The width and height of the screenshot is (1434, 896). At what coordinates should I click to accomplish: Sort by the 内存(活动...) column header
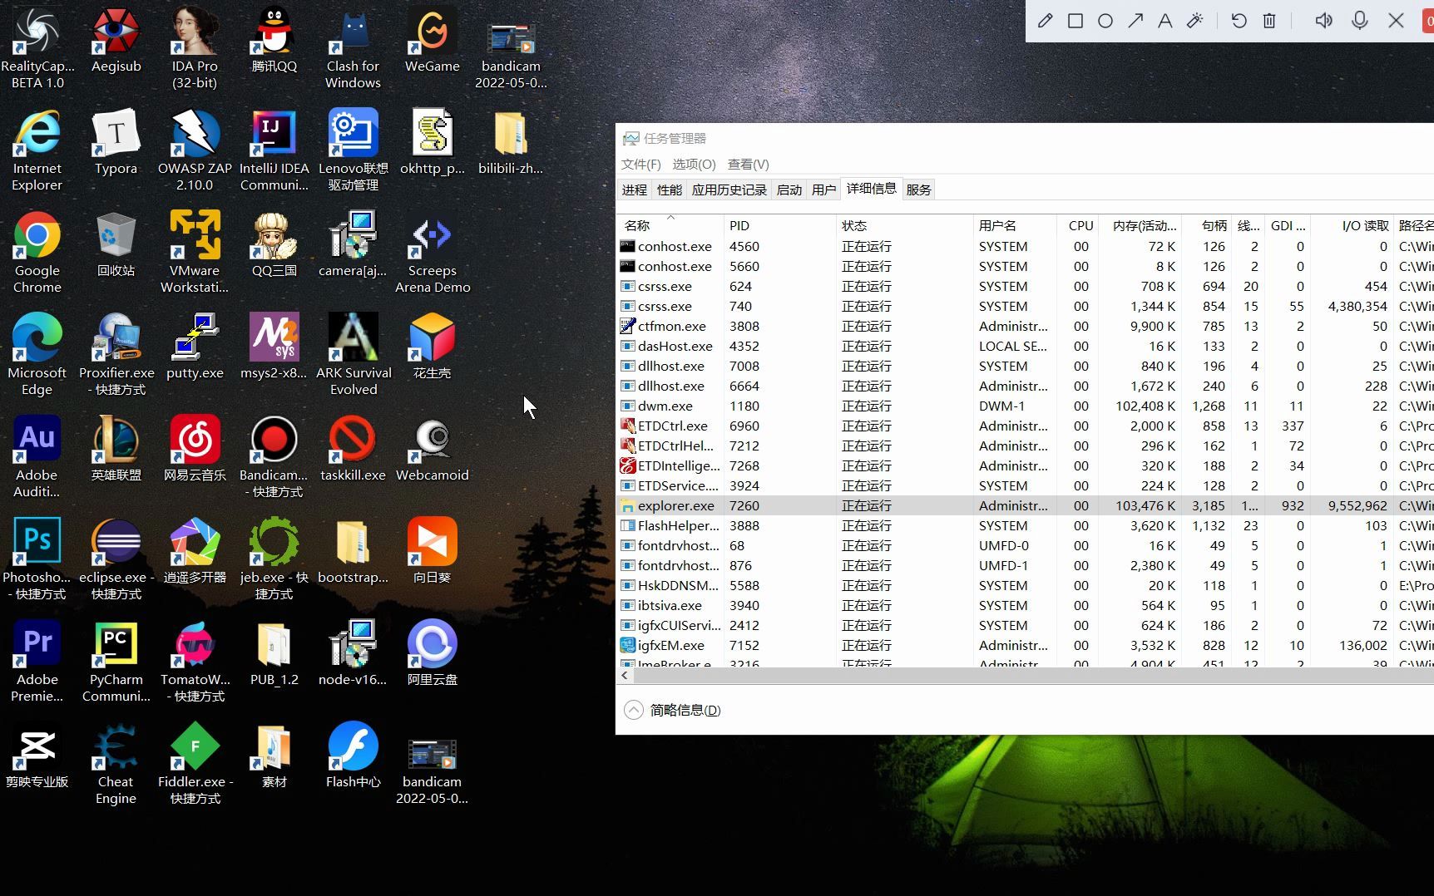(1141, 225)
